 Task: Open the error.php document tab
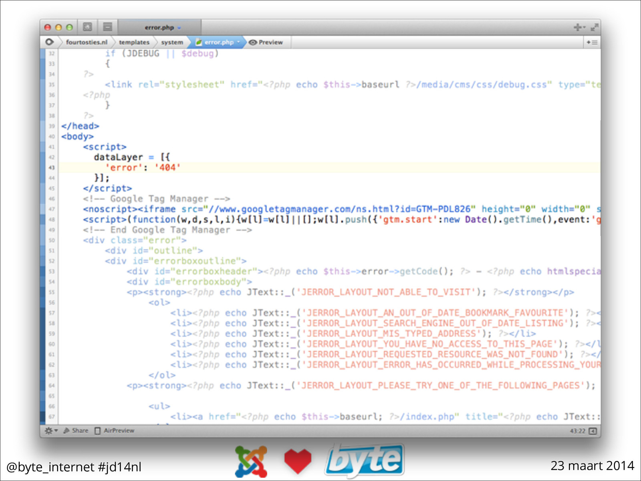click(x=159, y=27)
